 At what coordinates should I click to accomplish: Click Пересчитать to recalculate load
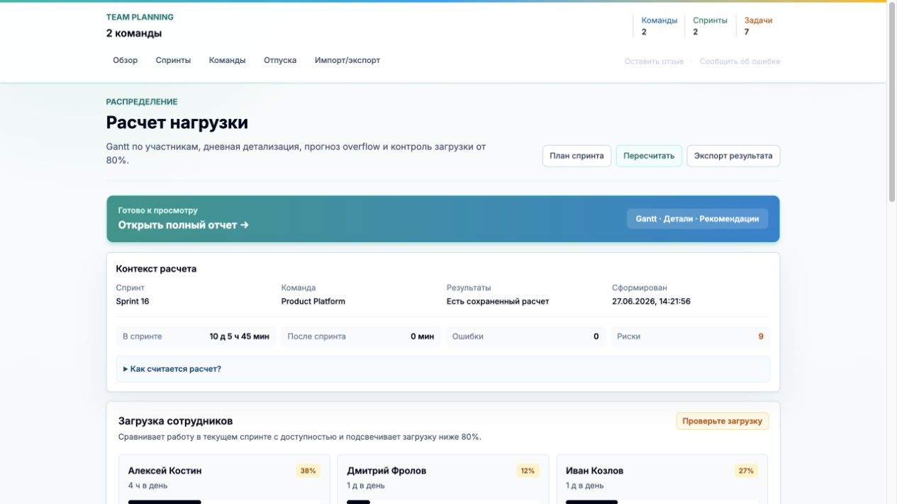point(649,156)
